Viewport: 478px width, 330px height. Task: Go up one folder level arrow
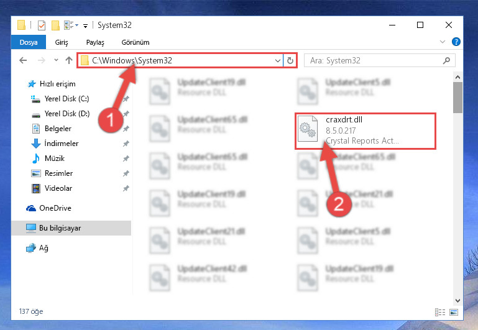69,60
